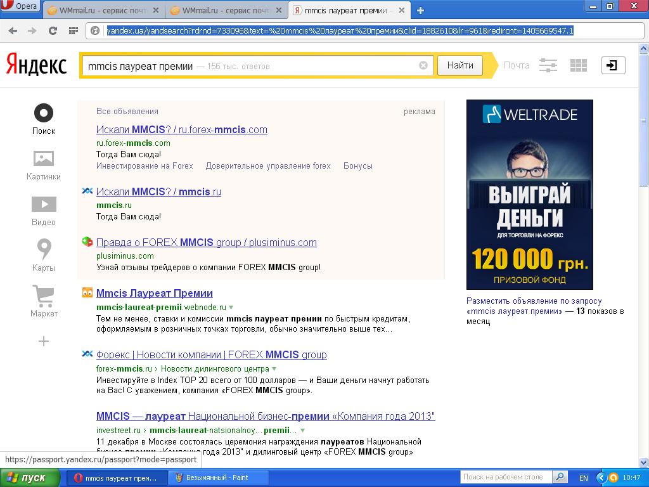Click the forex-mmcis.ru green URL

(x=124, y=369)
